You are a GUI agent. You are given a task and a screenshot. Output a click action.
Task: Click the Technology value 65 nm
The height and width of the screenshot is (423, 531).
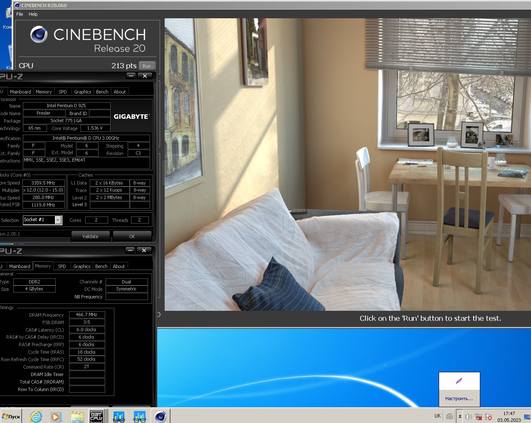[x=35, y=128]
